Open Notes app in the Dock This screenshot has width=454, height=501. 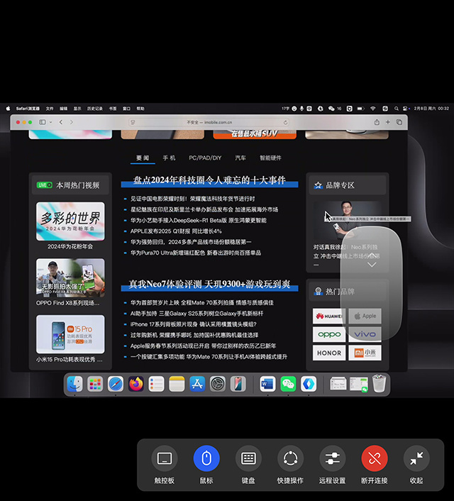pyautogui.click(x=177, y=384)
